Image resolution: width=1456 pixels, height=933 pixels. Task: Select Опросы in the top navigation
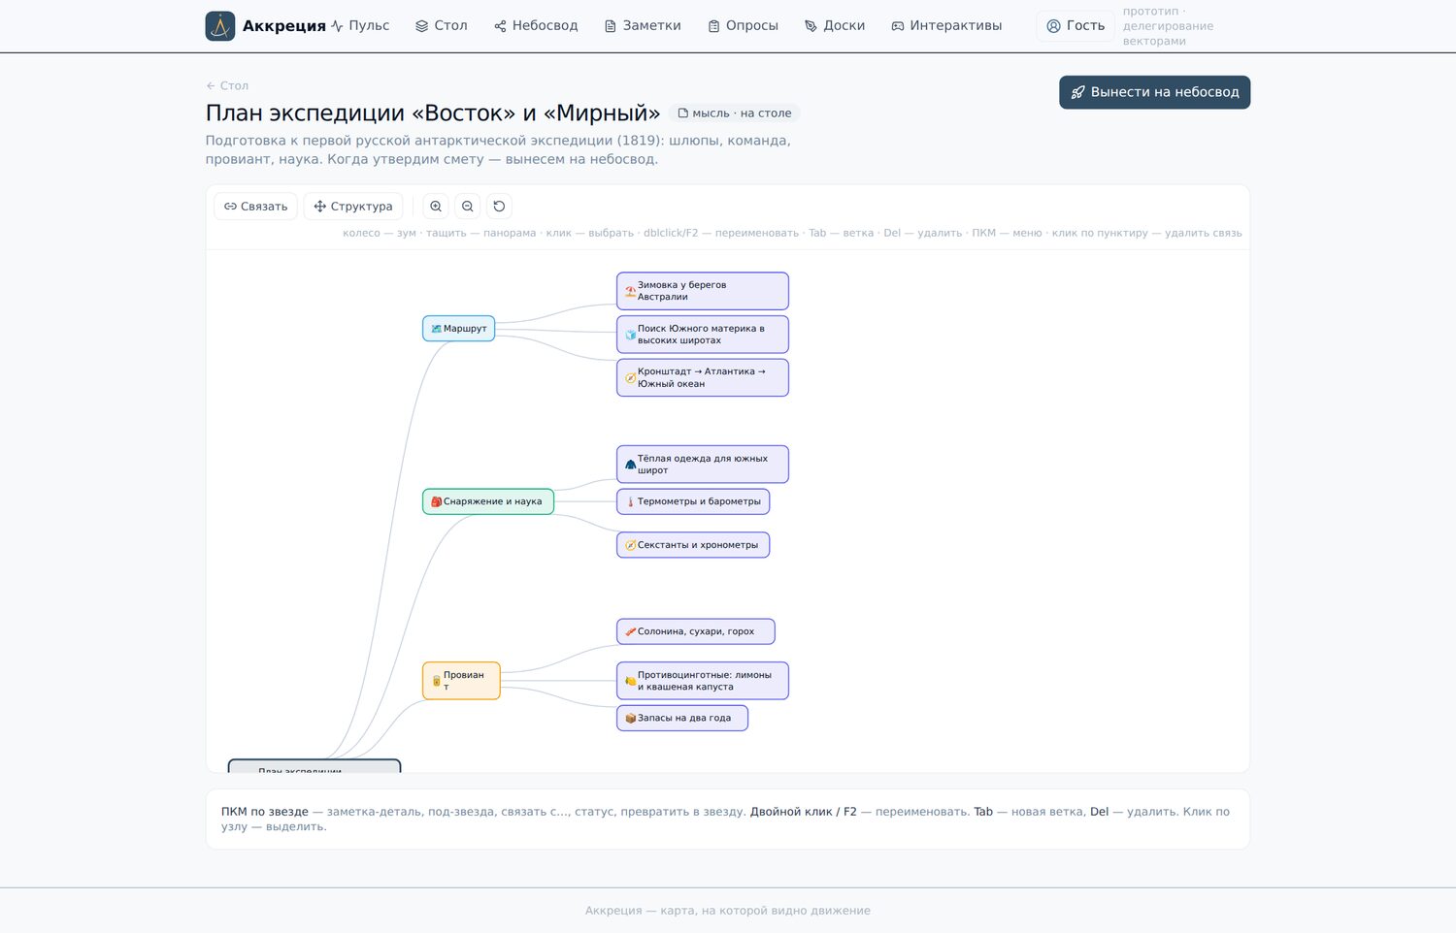pos(744,26)
